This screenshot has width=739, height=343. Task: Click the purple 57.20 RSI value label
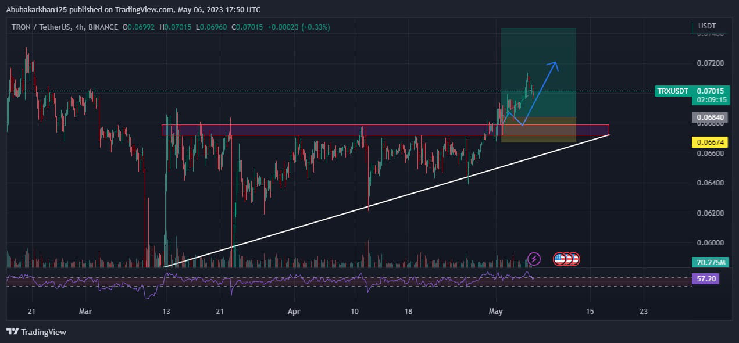(x=706, y=278)
